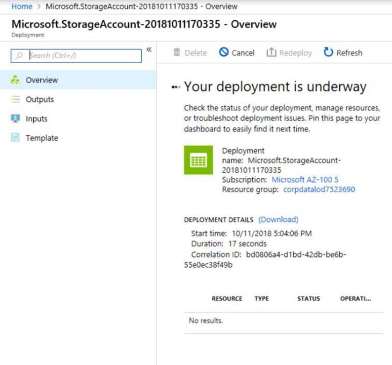
Task: Click the Cancel circle-slash icon
Action: pos(224,52)
